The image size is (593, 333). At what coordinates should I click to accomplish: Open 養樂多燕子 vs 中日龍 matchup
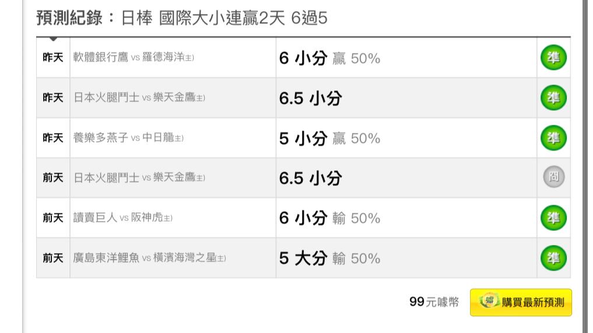128,138
